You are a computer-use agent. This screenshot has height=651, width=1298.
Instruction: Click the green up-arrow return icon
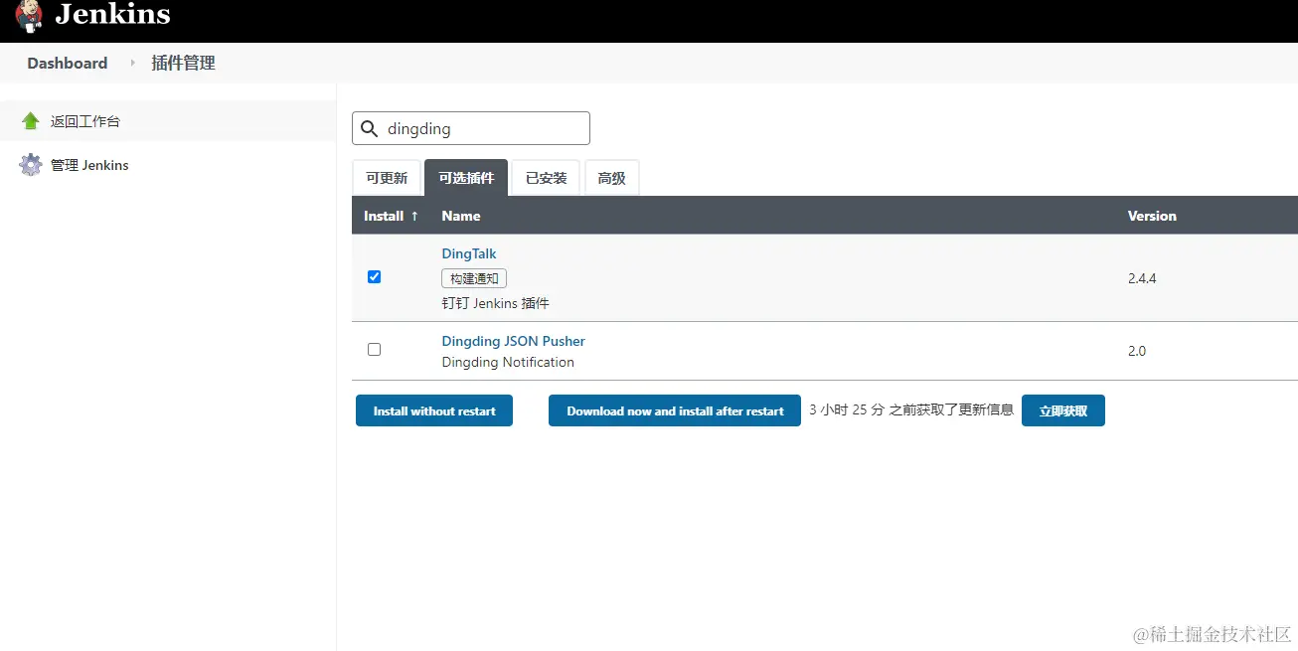tap(31, 121)
